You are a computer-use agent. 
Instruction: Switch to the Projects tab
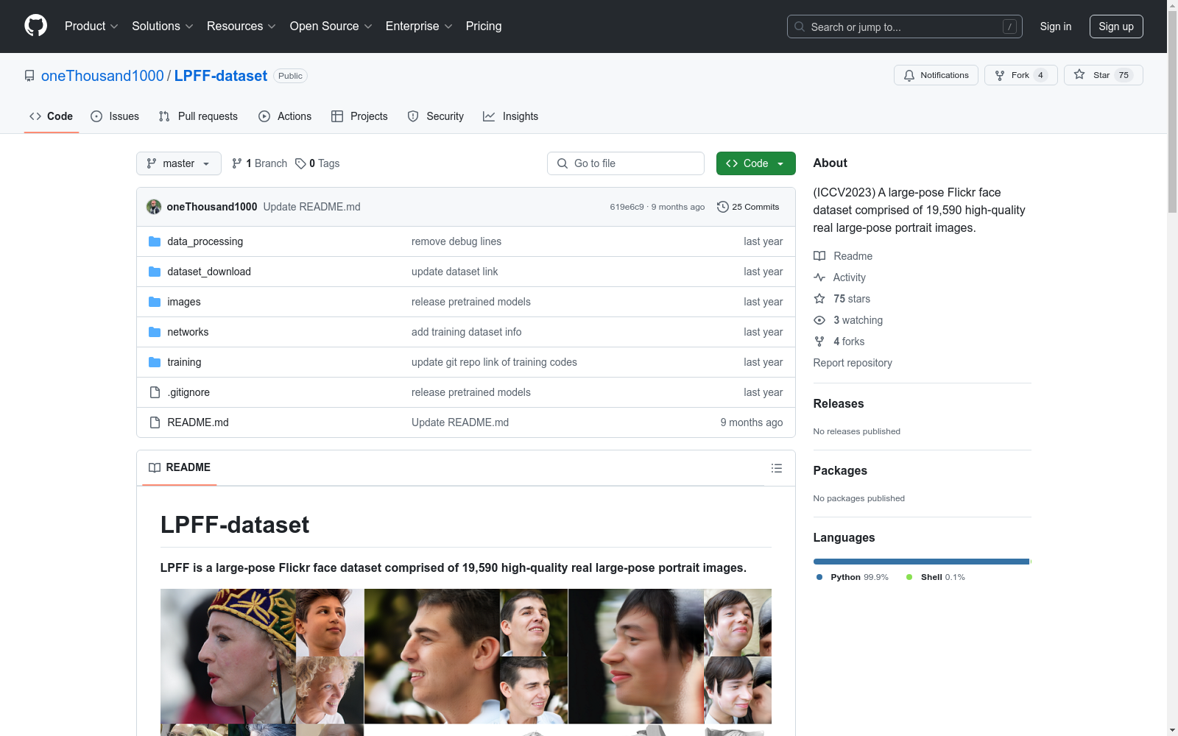(359, 116)
